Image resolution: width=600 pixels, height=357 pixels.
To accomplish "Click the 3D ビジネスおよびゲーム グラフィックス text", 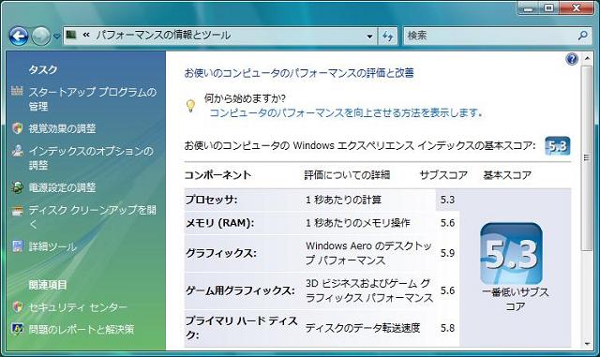I will pos(368,290).
